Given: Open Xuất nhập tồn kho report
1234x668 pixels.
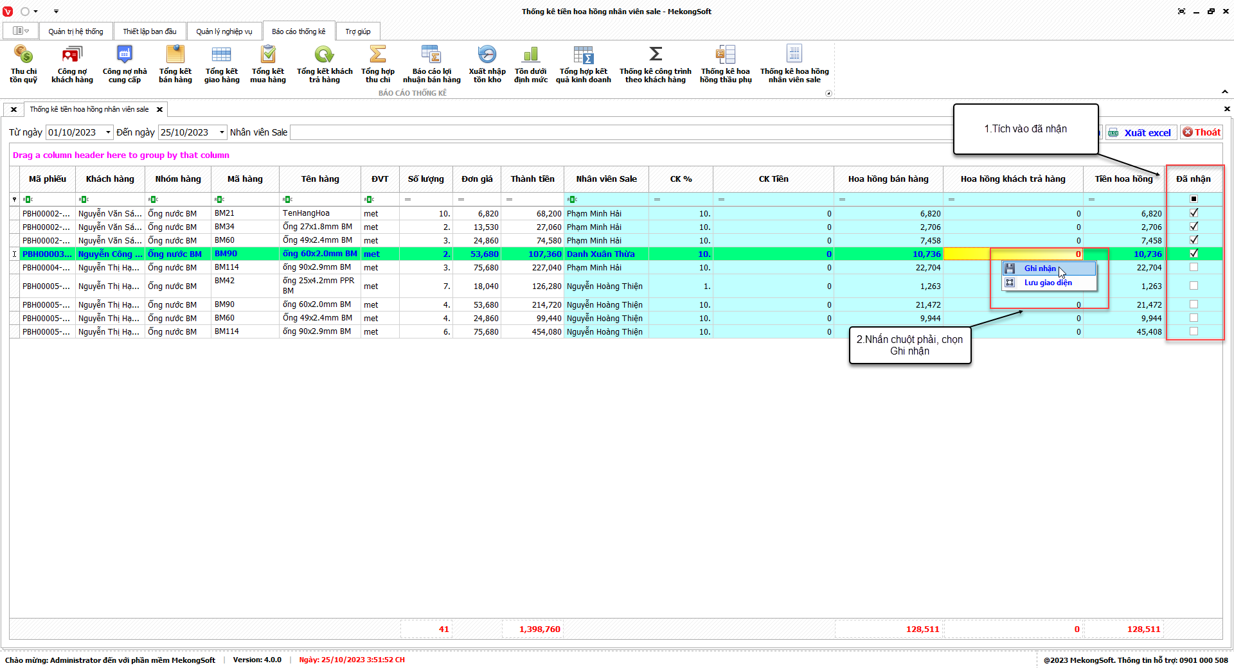Looking at the screenshot, I should coord(487,64).
